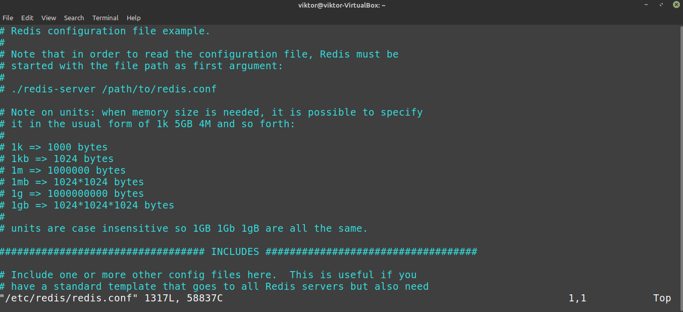Open the Search menu
683x312 pixels.
pyautogui.click(x=74, y=18)
